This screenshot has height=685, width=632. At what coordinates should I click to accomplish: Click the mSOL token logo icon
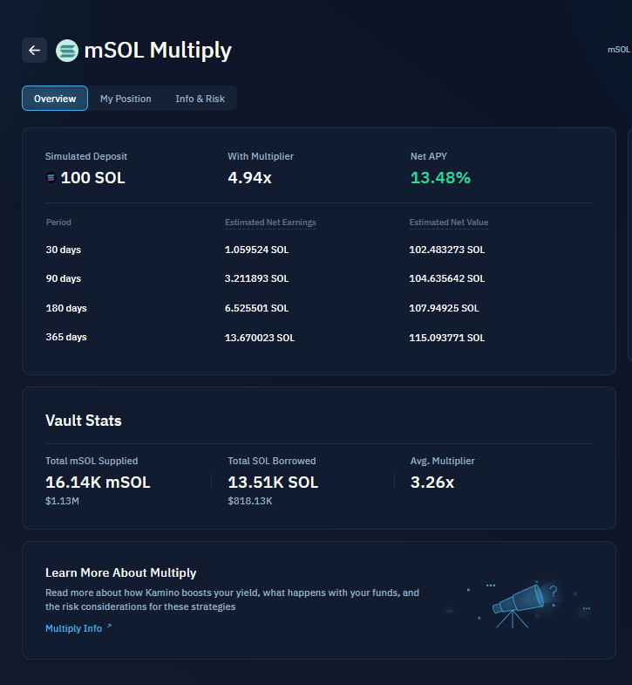click(x=67, y=51)
